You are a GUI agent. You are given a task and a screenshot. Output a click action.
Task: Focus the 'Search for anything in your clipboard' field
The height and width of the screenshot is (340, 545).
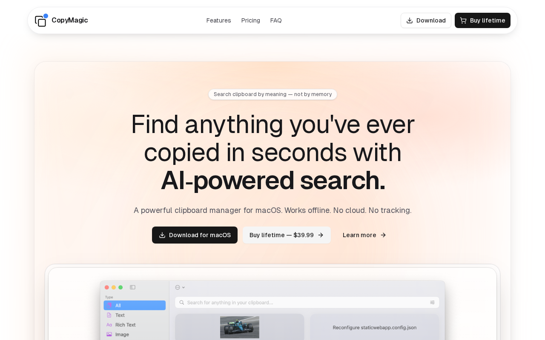click(x=307, y=303)
